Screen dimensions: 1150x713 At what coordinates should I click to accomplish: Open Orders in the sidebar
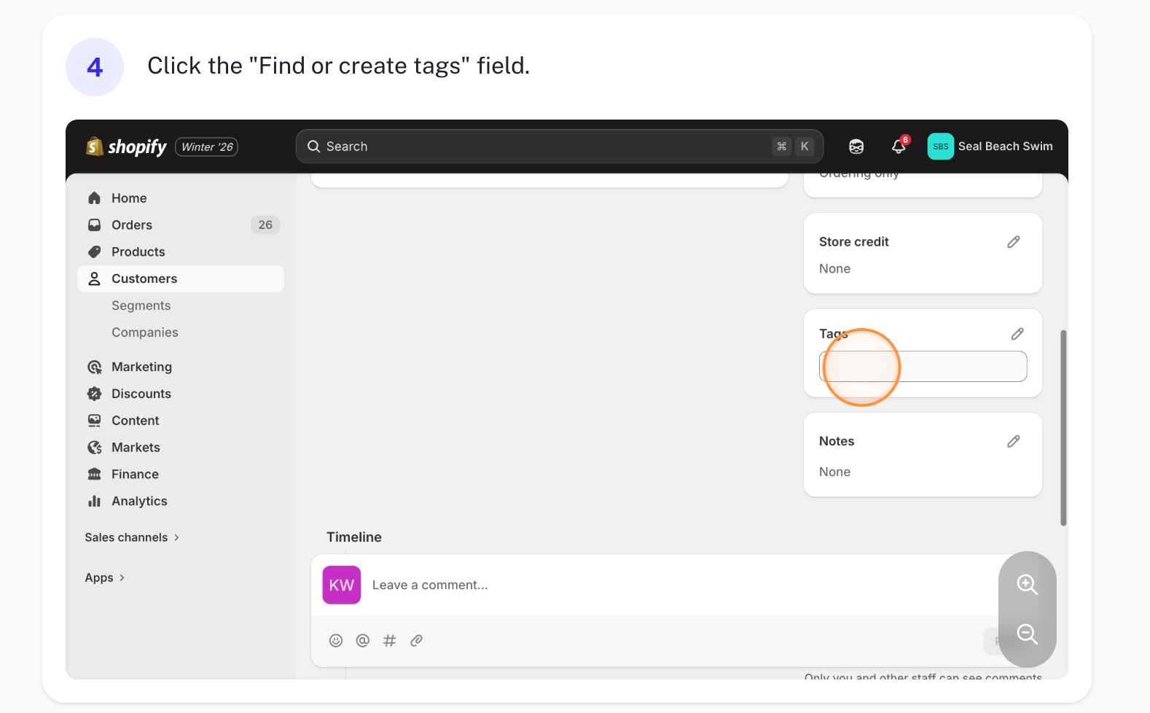[132, 225]
